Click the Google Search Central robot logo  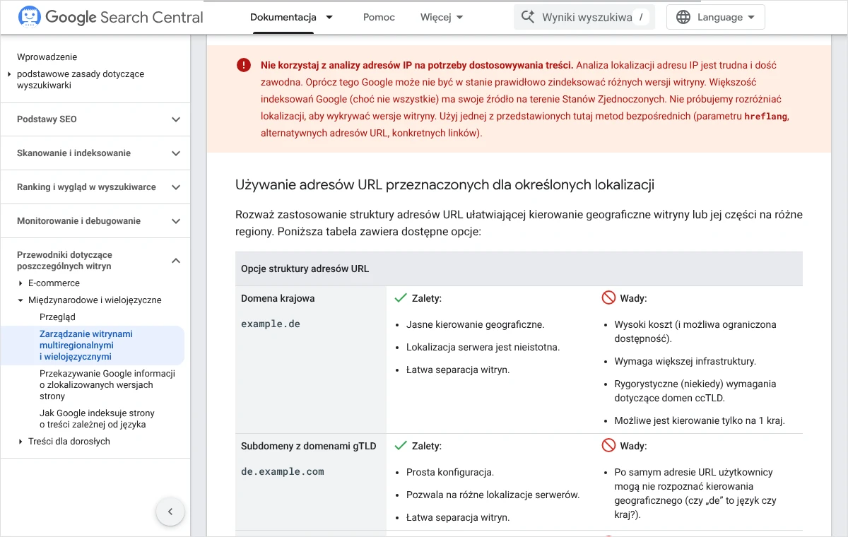pyautogui.click(x=29, y=17)
